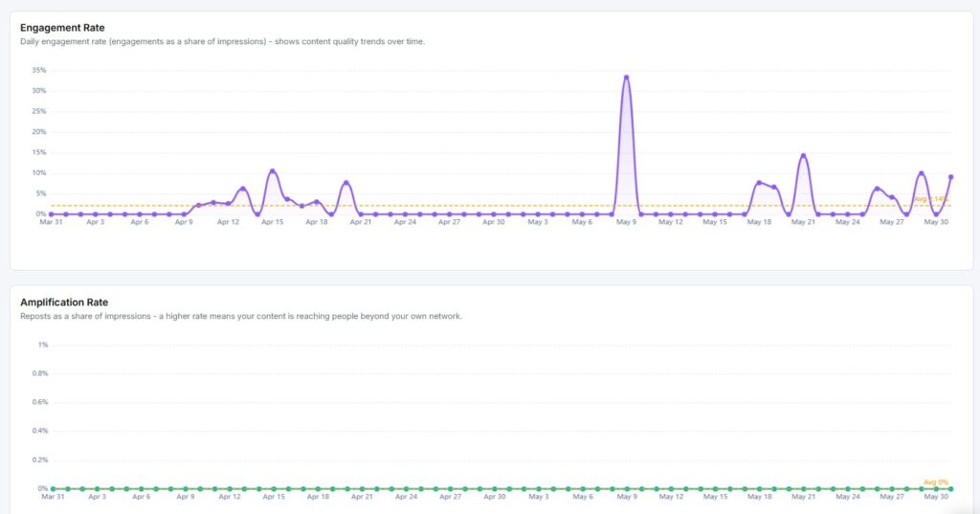The image size is (980, 514).
Task: Click the 0.8% y-axis label
Action: (x=40, y=373)
